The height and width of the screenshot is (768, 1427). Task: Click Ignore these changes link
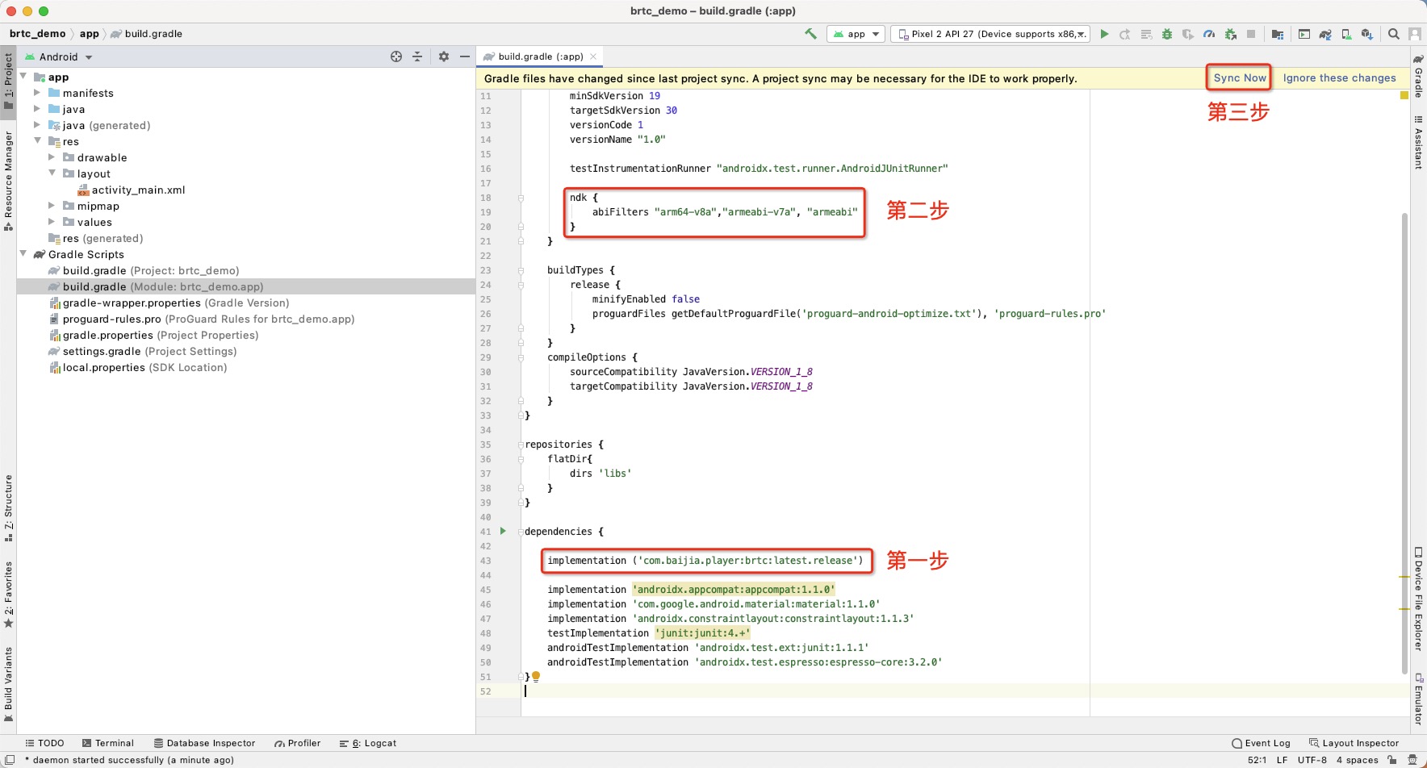click(1339, 77)
